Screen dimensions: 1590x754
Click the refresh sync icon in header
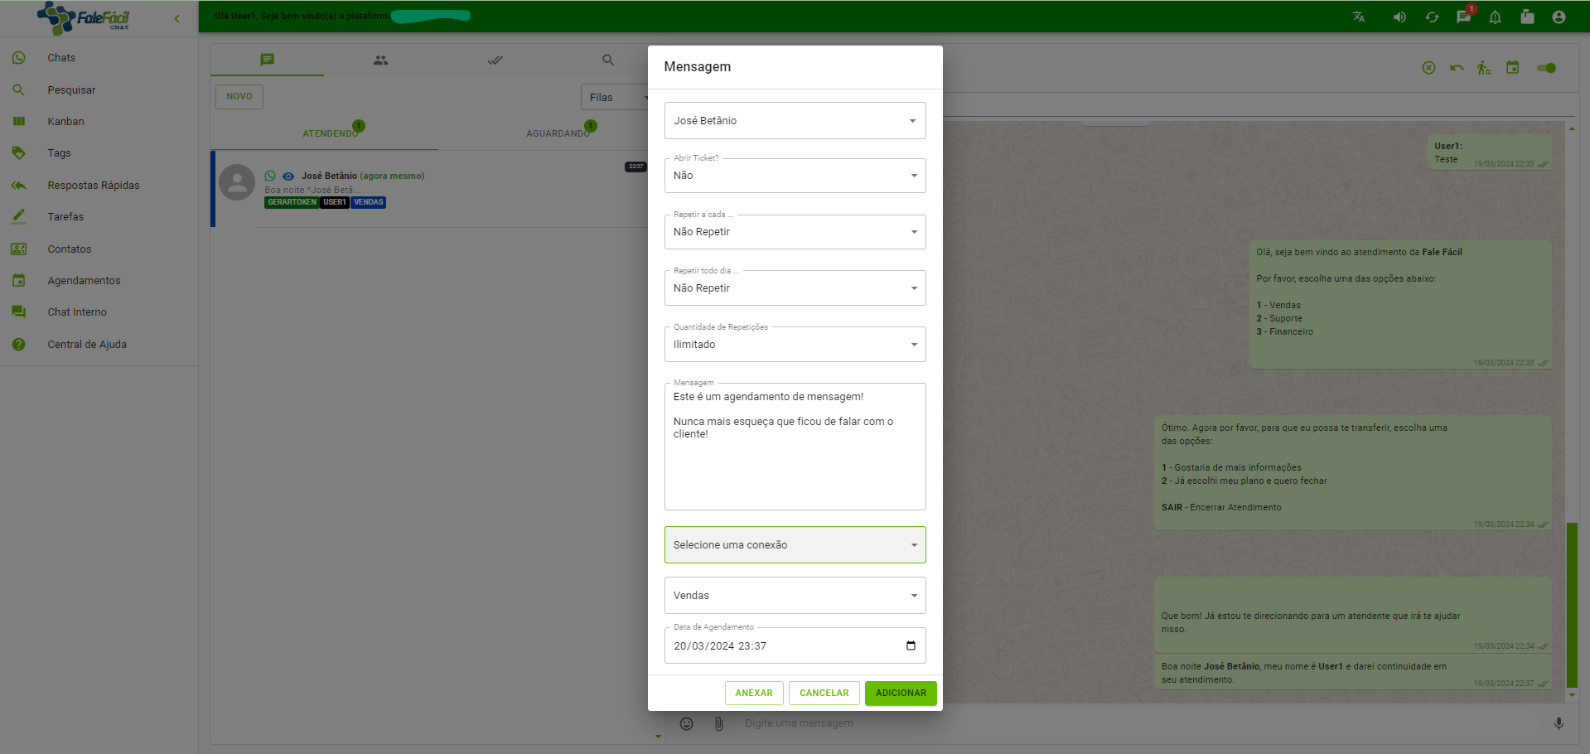[x=1432, y=17]
